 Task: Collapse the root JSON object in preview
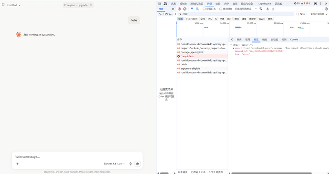coord(231,45)
